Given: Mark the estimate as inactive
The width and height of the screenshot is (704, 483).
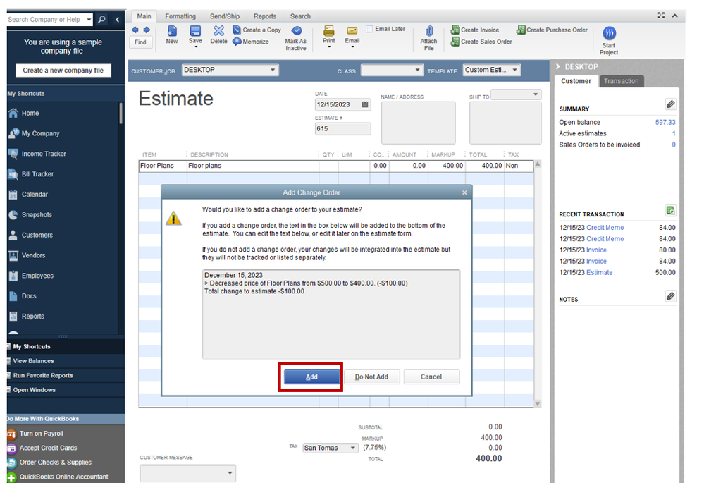Looking at the screenshot, I should (296, 38).
